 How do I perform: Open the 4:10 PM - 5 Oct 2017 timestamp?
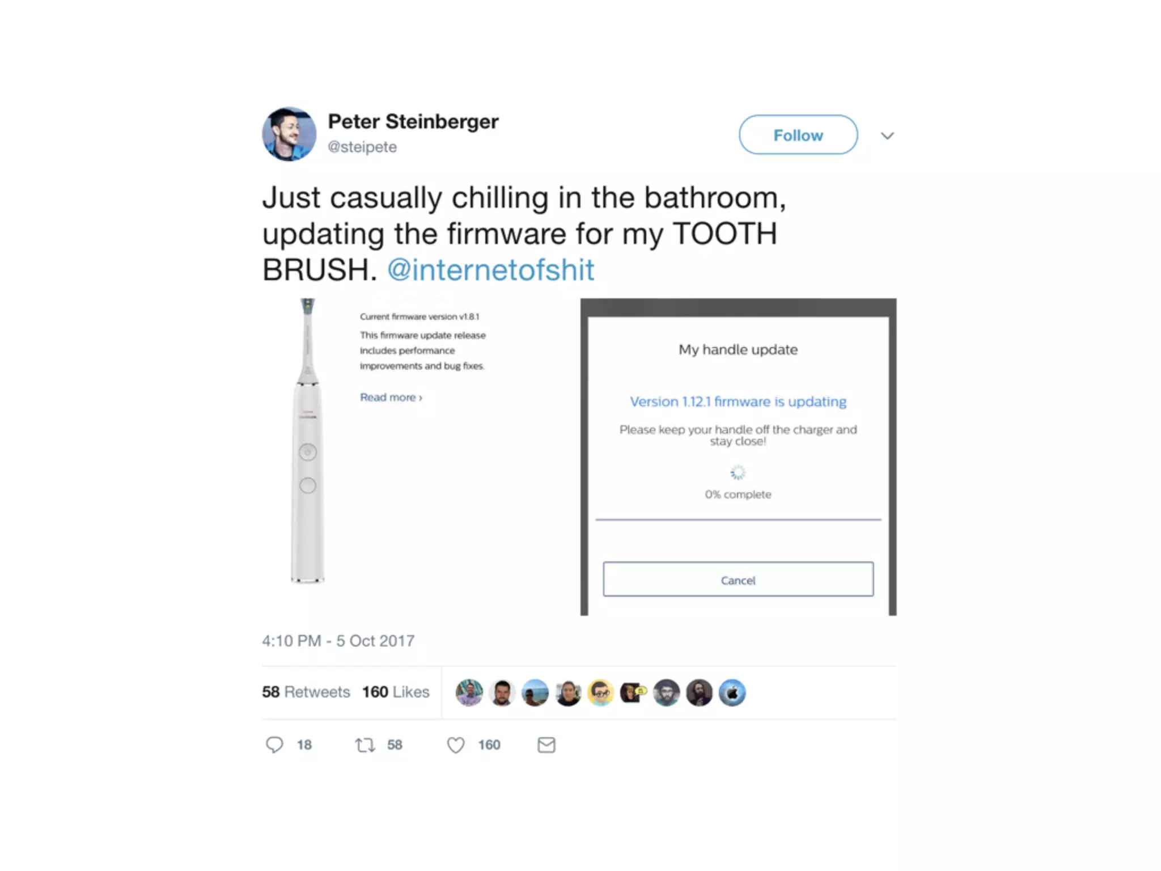[338, 641]
